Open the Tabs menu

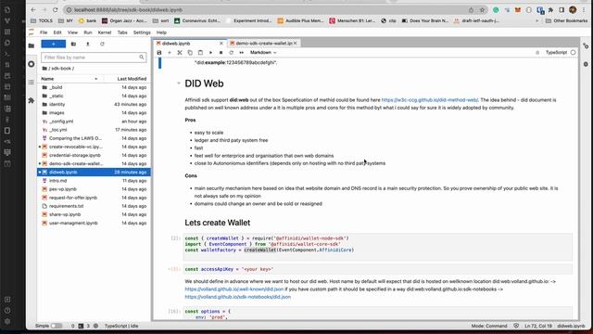click(122, 32)
